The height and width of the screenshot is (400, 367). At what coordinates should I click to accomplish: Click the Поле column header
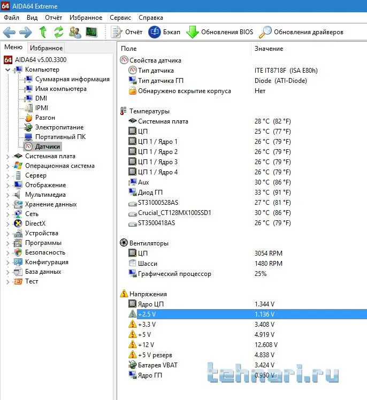click(x=184, y=49)
